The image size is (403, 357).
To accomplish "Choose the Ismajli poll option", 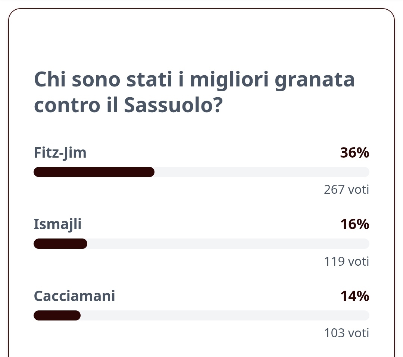I will [57, 224].
